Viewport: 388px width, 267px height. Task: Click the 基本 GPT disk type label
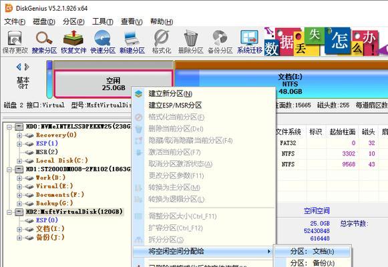23,83
